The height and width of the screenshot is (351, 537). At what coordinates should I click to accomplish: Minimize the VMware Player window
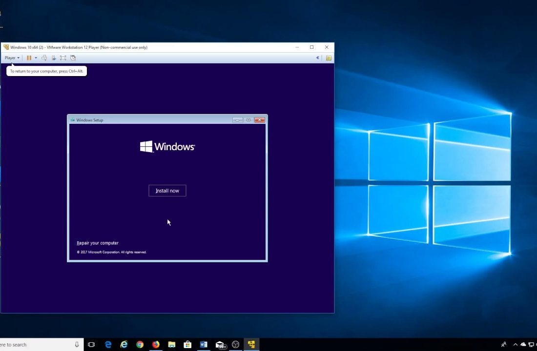[297, 47]
